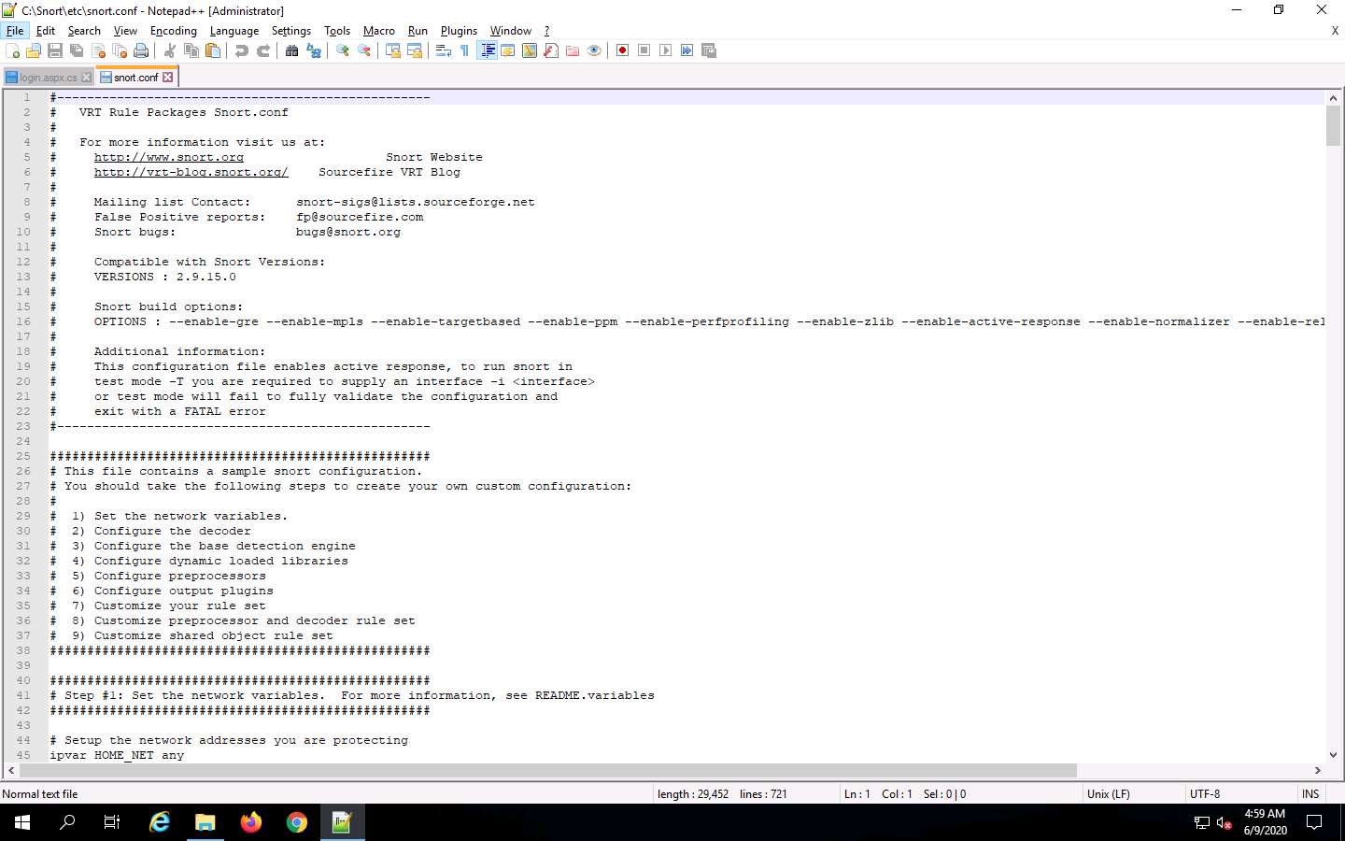Undo the last edit via toolbar
This screenshot has height=841, width=1345.
pos(242,50)
